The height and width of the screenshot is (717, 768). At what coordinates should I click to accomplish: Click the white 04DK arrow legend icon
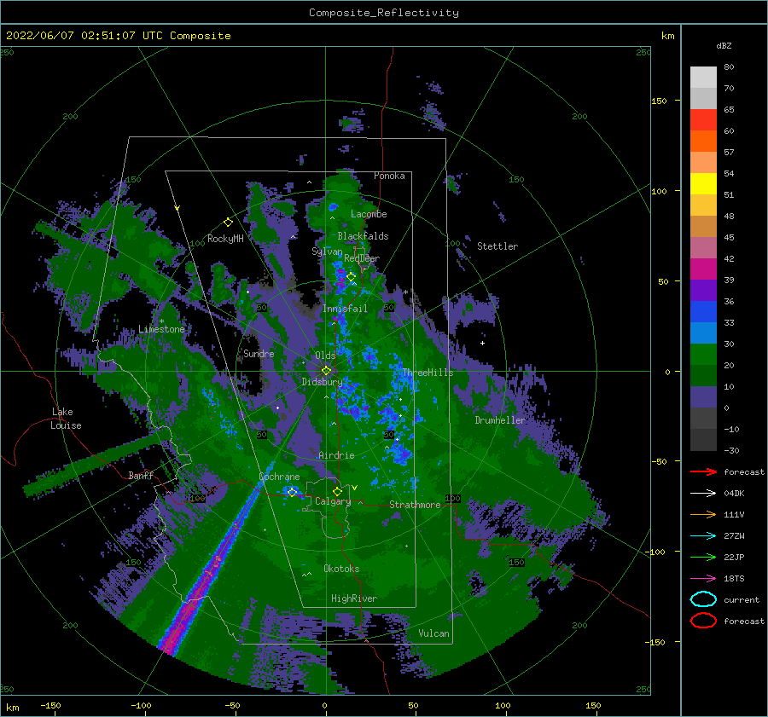(703, 493)
